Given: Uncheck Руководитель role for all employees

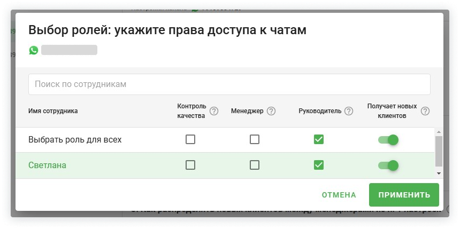Looking at the screenshot, I should (319, 140).
